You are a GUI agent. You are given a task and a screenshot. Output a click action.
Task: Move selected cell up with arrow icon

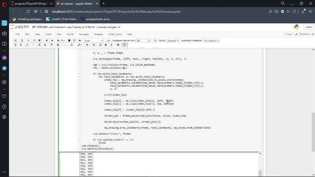tap(47, 40)
